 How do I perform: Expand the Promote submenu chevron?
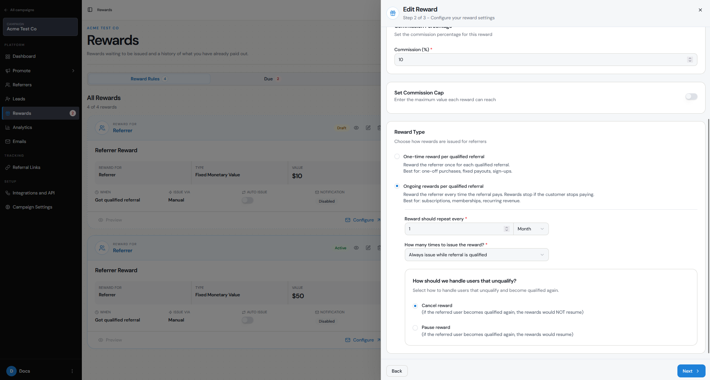pyautogui.click(x=73, y=71)
